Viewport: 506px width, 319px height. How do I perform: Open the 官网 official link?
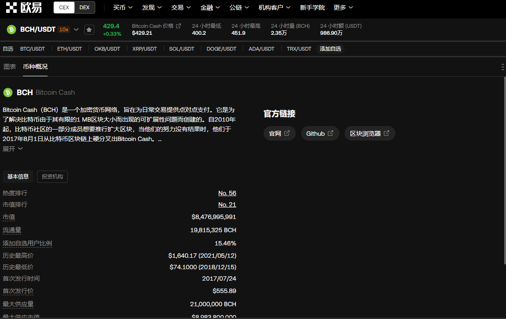[279, 133]
